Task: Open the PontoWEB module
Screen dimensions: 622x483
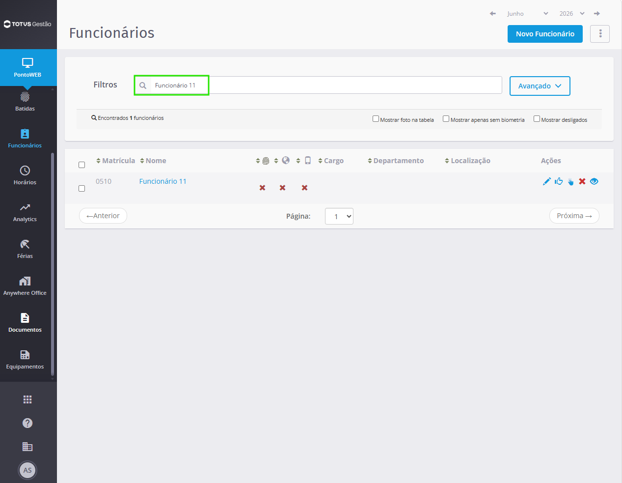Action: pyautogui.click(x=28, y=67)
